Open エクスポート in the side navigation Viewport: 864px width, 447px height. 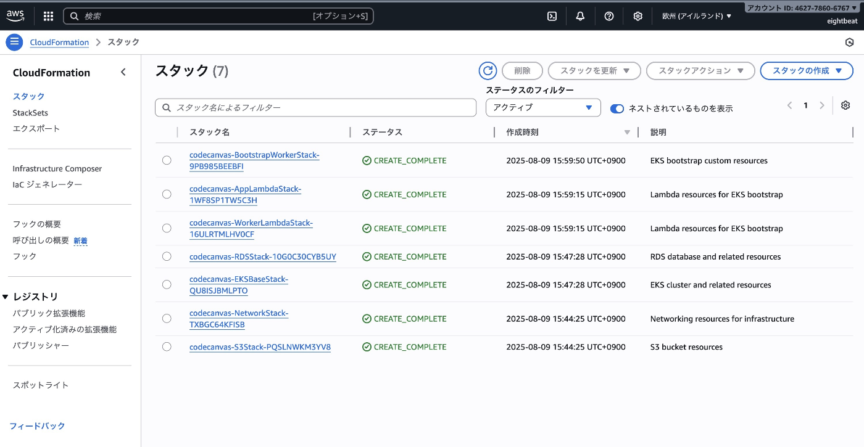click(x=36, y=128)
